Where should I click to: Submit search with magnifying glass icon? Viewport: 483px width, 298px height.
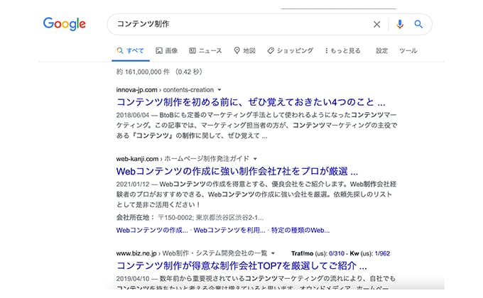[418, 24]
